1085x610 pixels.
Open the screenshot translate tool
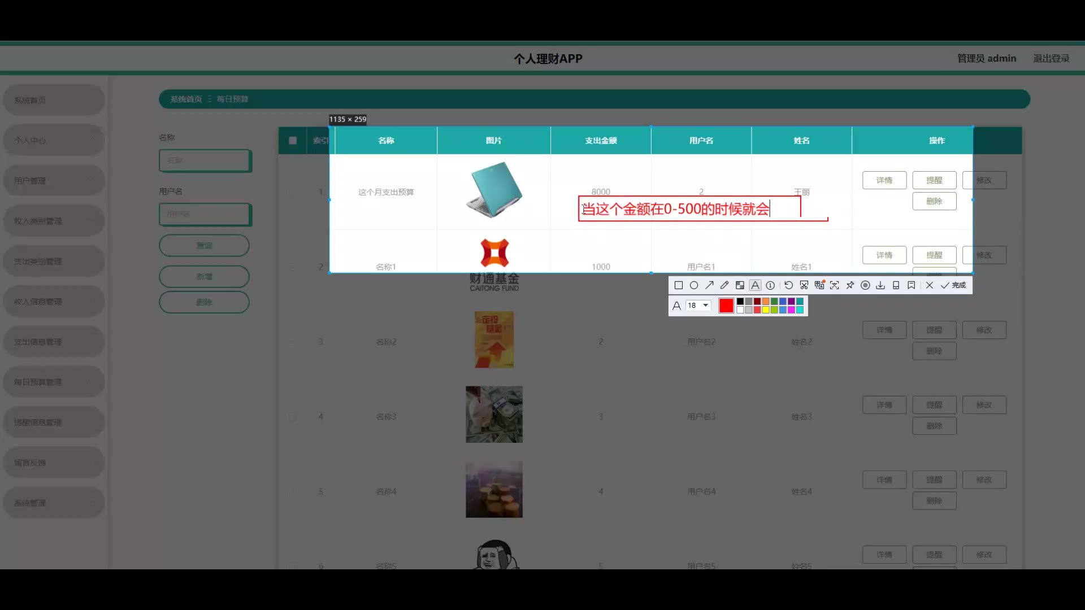click(x=819, y=285)
